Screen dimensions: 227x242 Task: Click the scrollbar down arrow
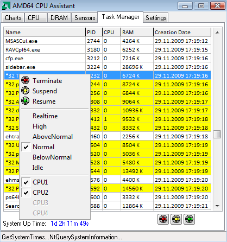coord(217,206)
